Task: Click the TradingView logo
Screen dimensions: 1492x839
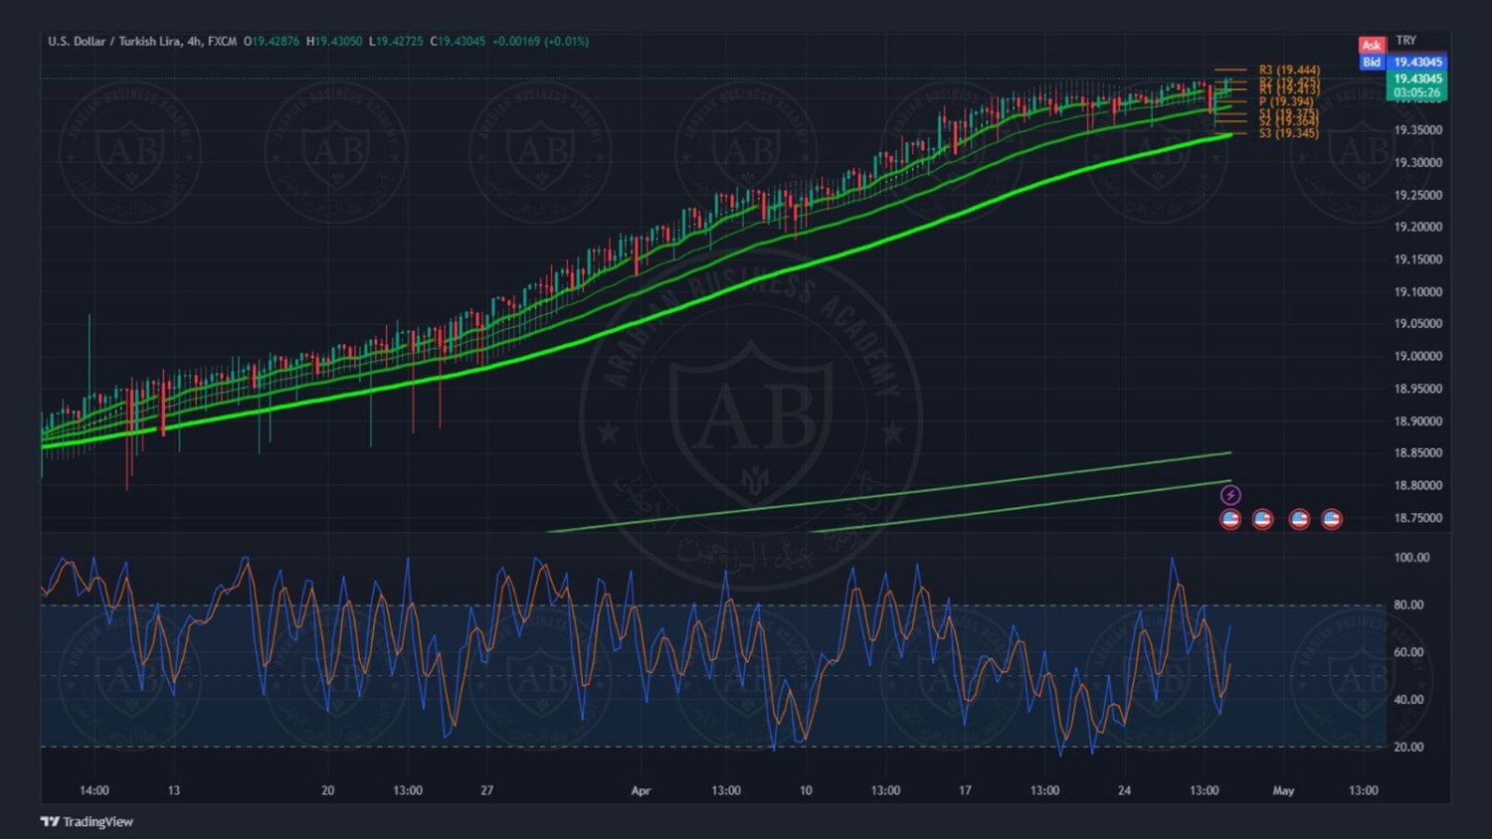Action: click(87, 822)
